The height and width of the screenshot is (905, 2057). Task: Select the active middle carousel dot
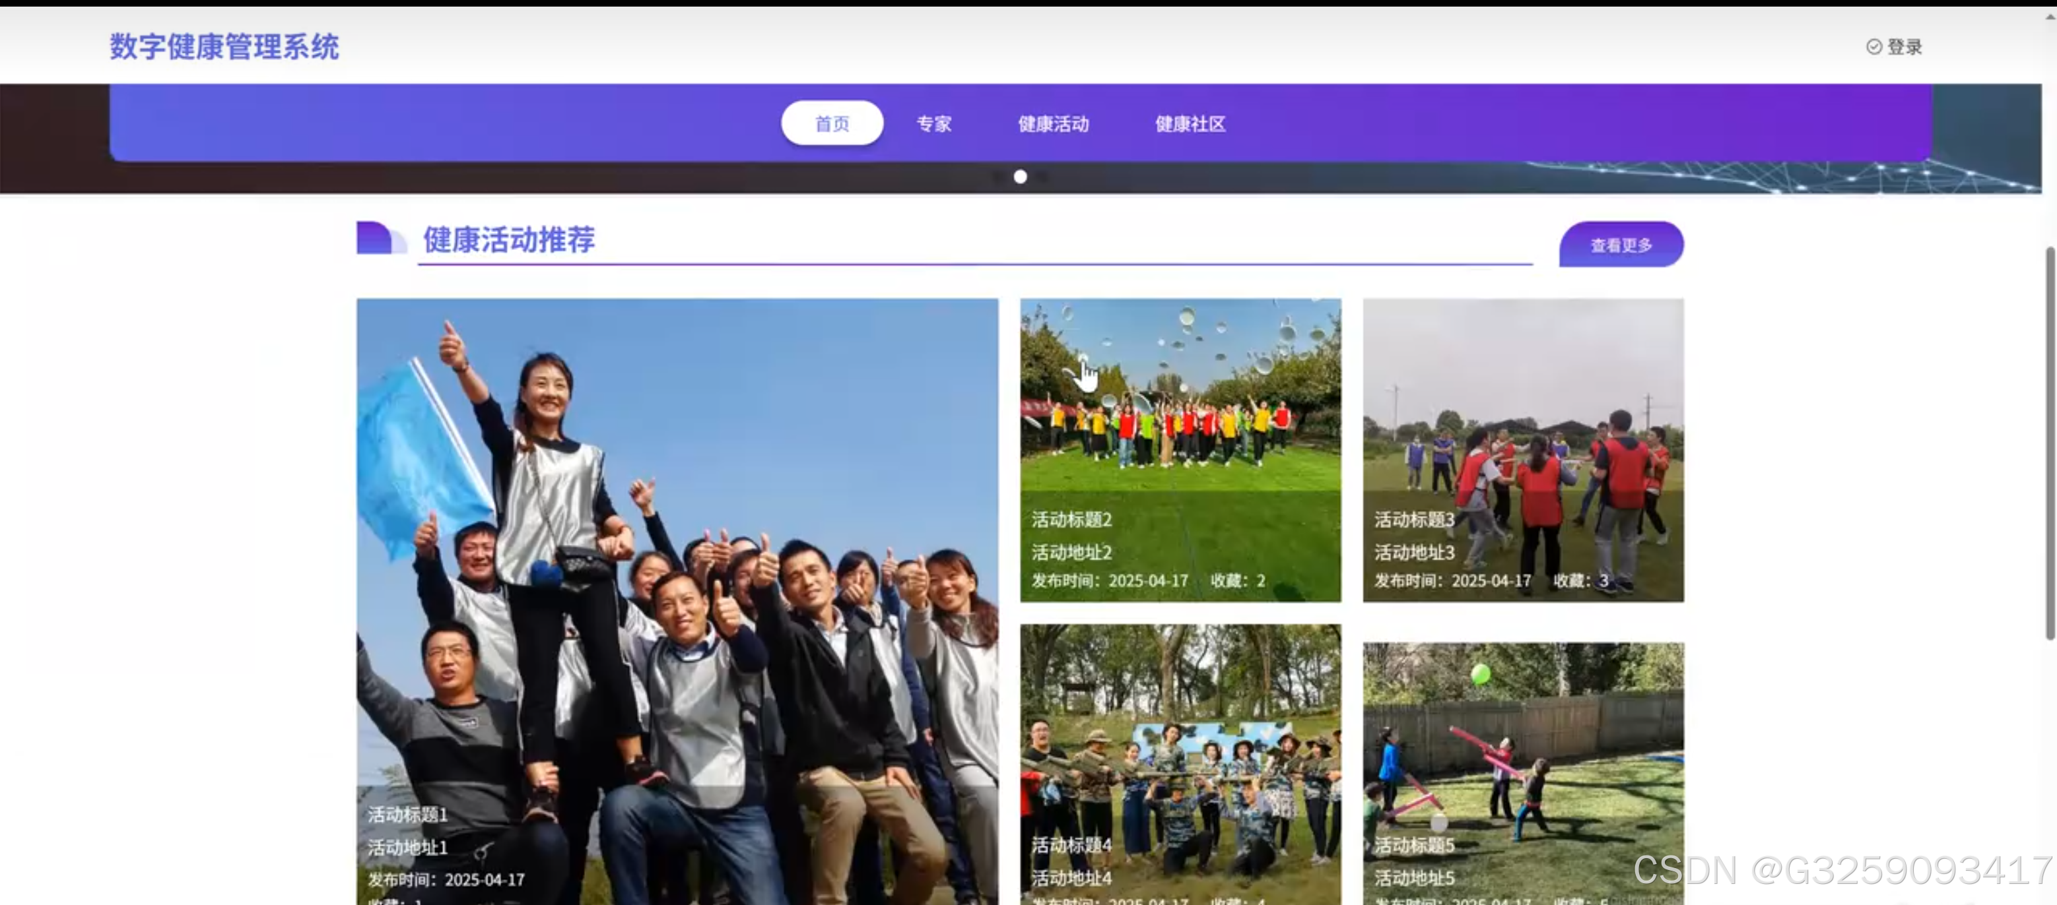[1020, 176]
